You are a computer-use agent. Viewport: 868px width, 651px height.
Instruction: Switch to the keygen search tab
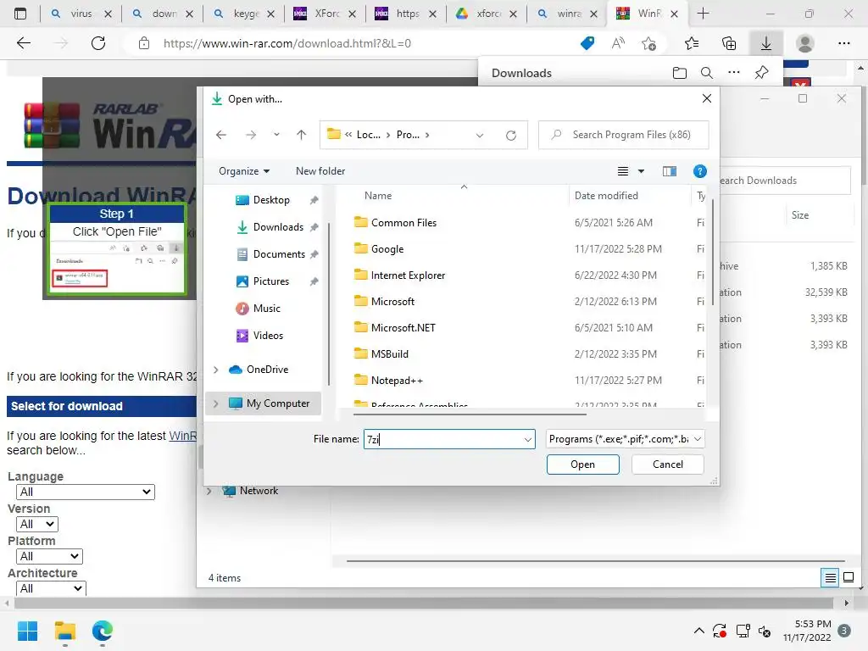point(243,14)
